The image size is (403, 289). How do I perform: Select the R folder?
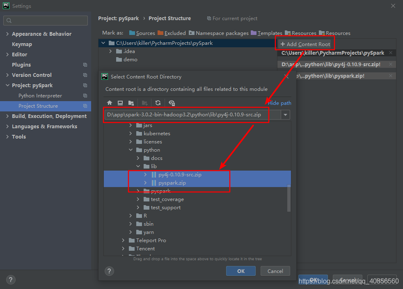coord(145,216)
